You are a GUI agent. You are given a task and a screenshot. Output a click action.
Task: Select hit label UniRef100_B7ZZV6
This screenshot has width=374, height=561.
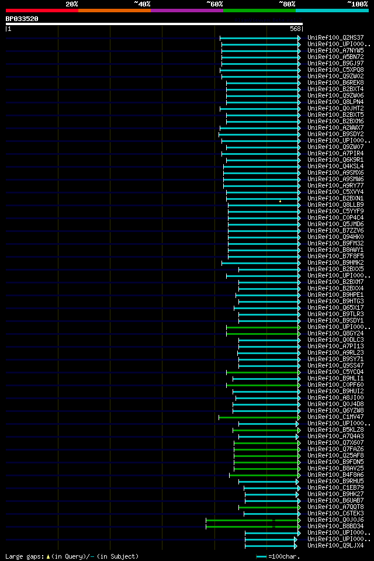coord(335,231)
